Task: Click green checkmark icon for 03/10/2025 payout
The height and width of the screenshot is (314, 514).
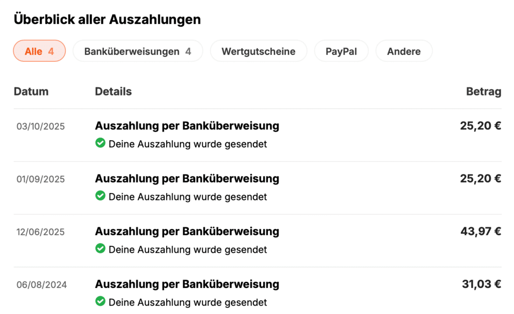Action: point(100,143)
